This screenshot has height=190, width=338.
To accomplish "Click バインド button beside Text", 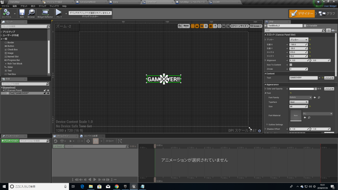I will (329, 78).
